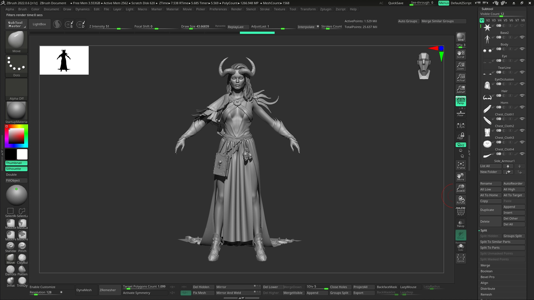
Task: Click the Xpose icon
Action: point(461,258)
